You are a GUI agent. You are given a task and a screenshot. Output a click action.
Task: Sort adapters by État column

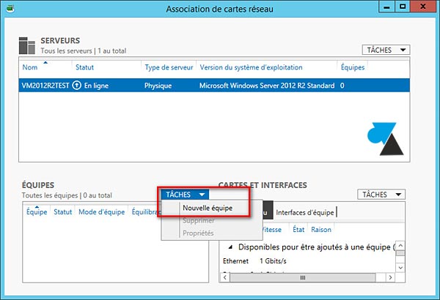pyautogui.click(x=298, y=230)
